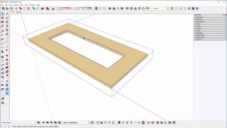
Task: Select the Scale tool
Action: pos(7,72)
